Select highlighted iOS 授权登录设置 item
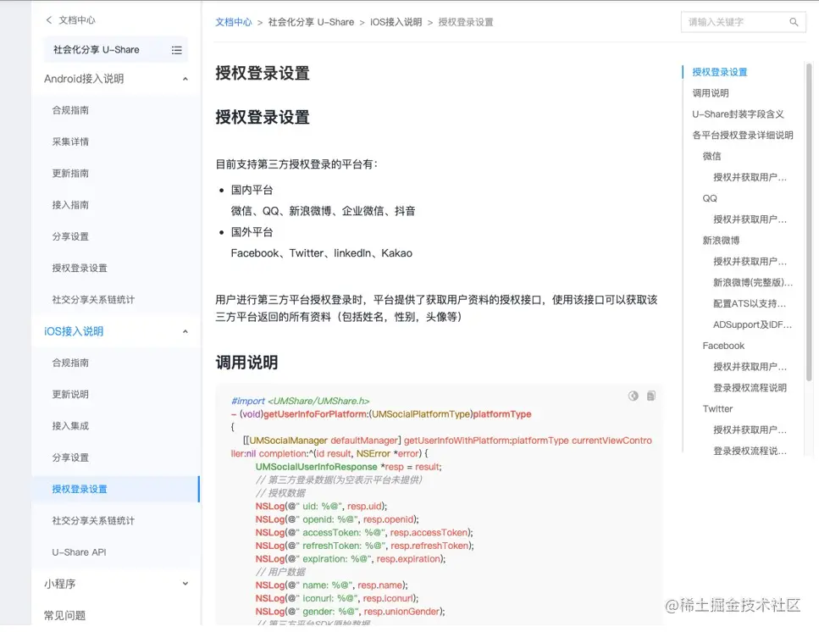Image resolution: width=819 pixels, height=632 pixels. point(115,489)
